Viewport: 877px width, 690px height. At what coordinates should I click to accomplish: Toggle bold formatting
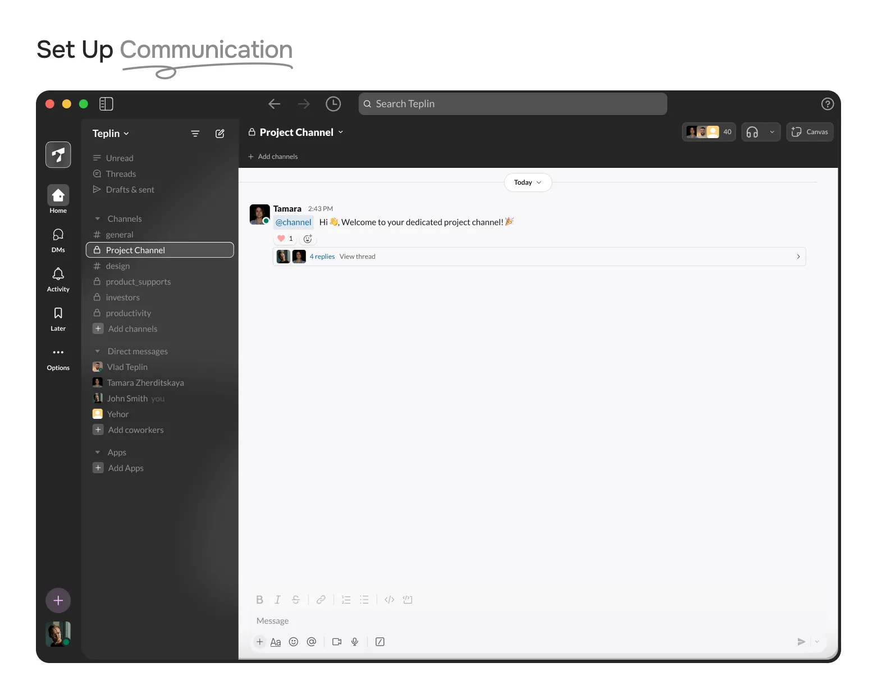(259, 600)
